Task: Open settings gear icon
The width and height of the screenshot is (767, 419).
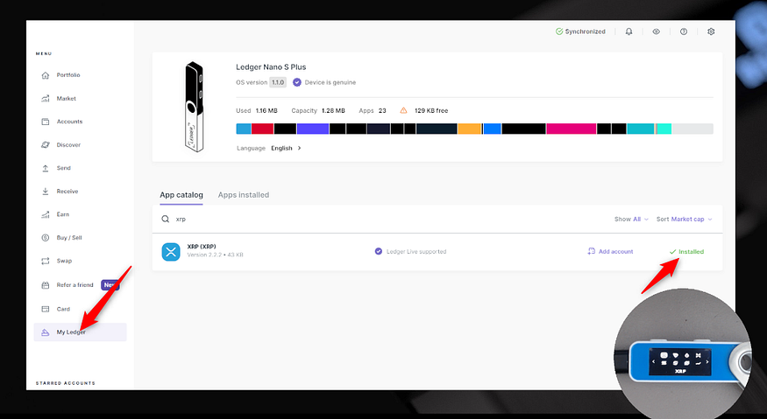Action: point(711,31)
